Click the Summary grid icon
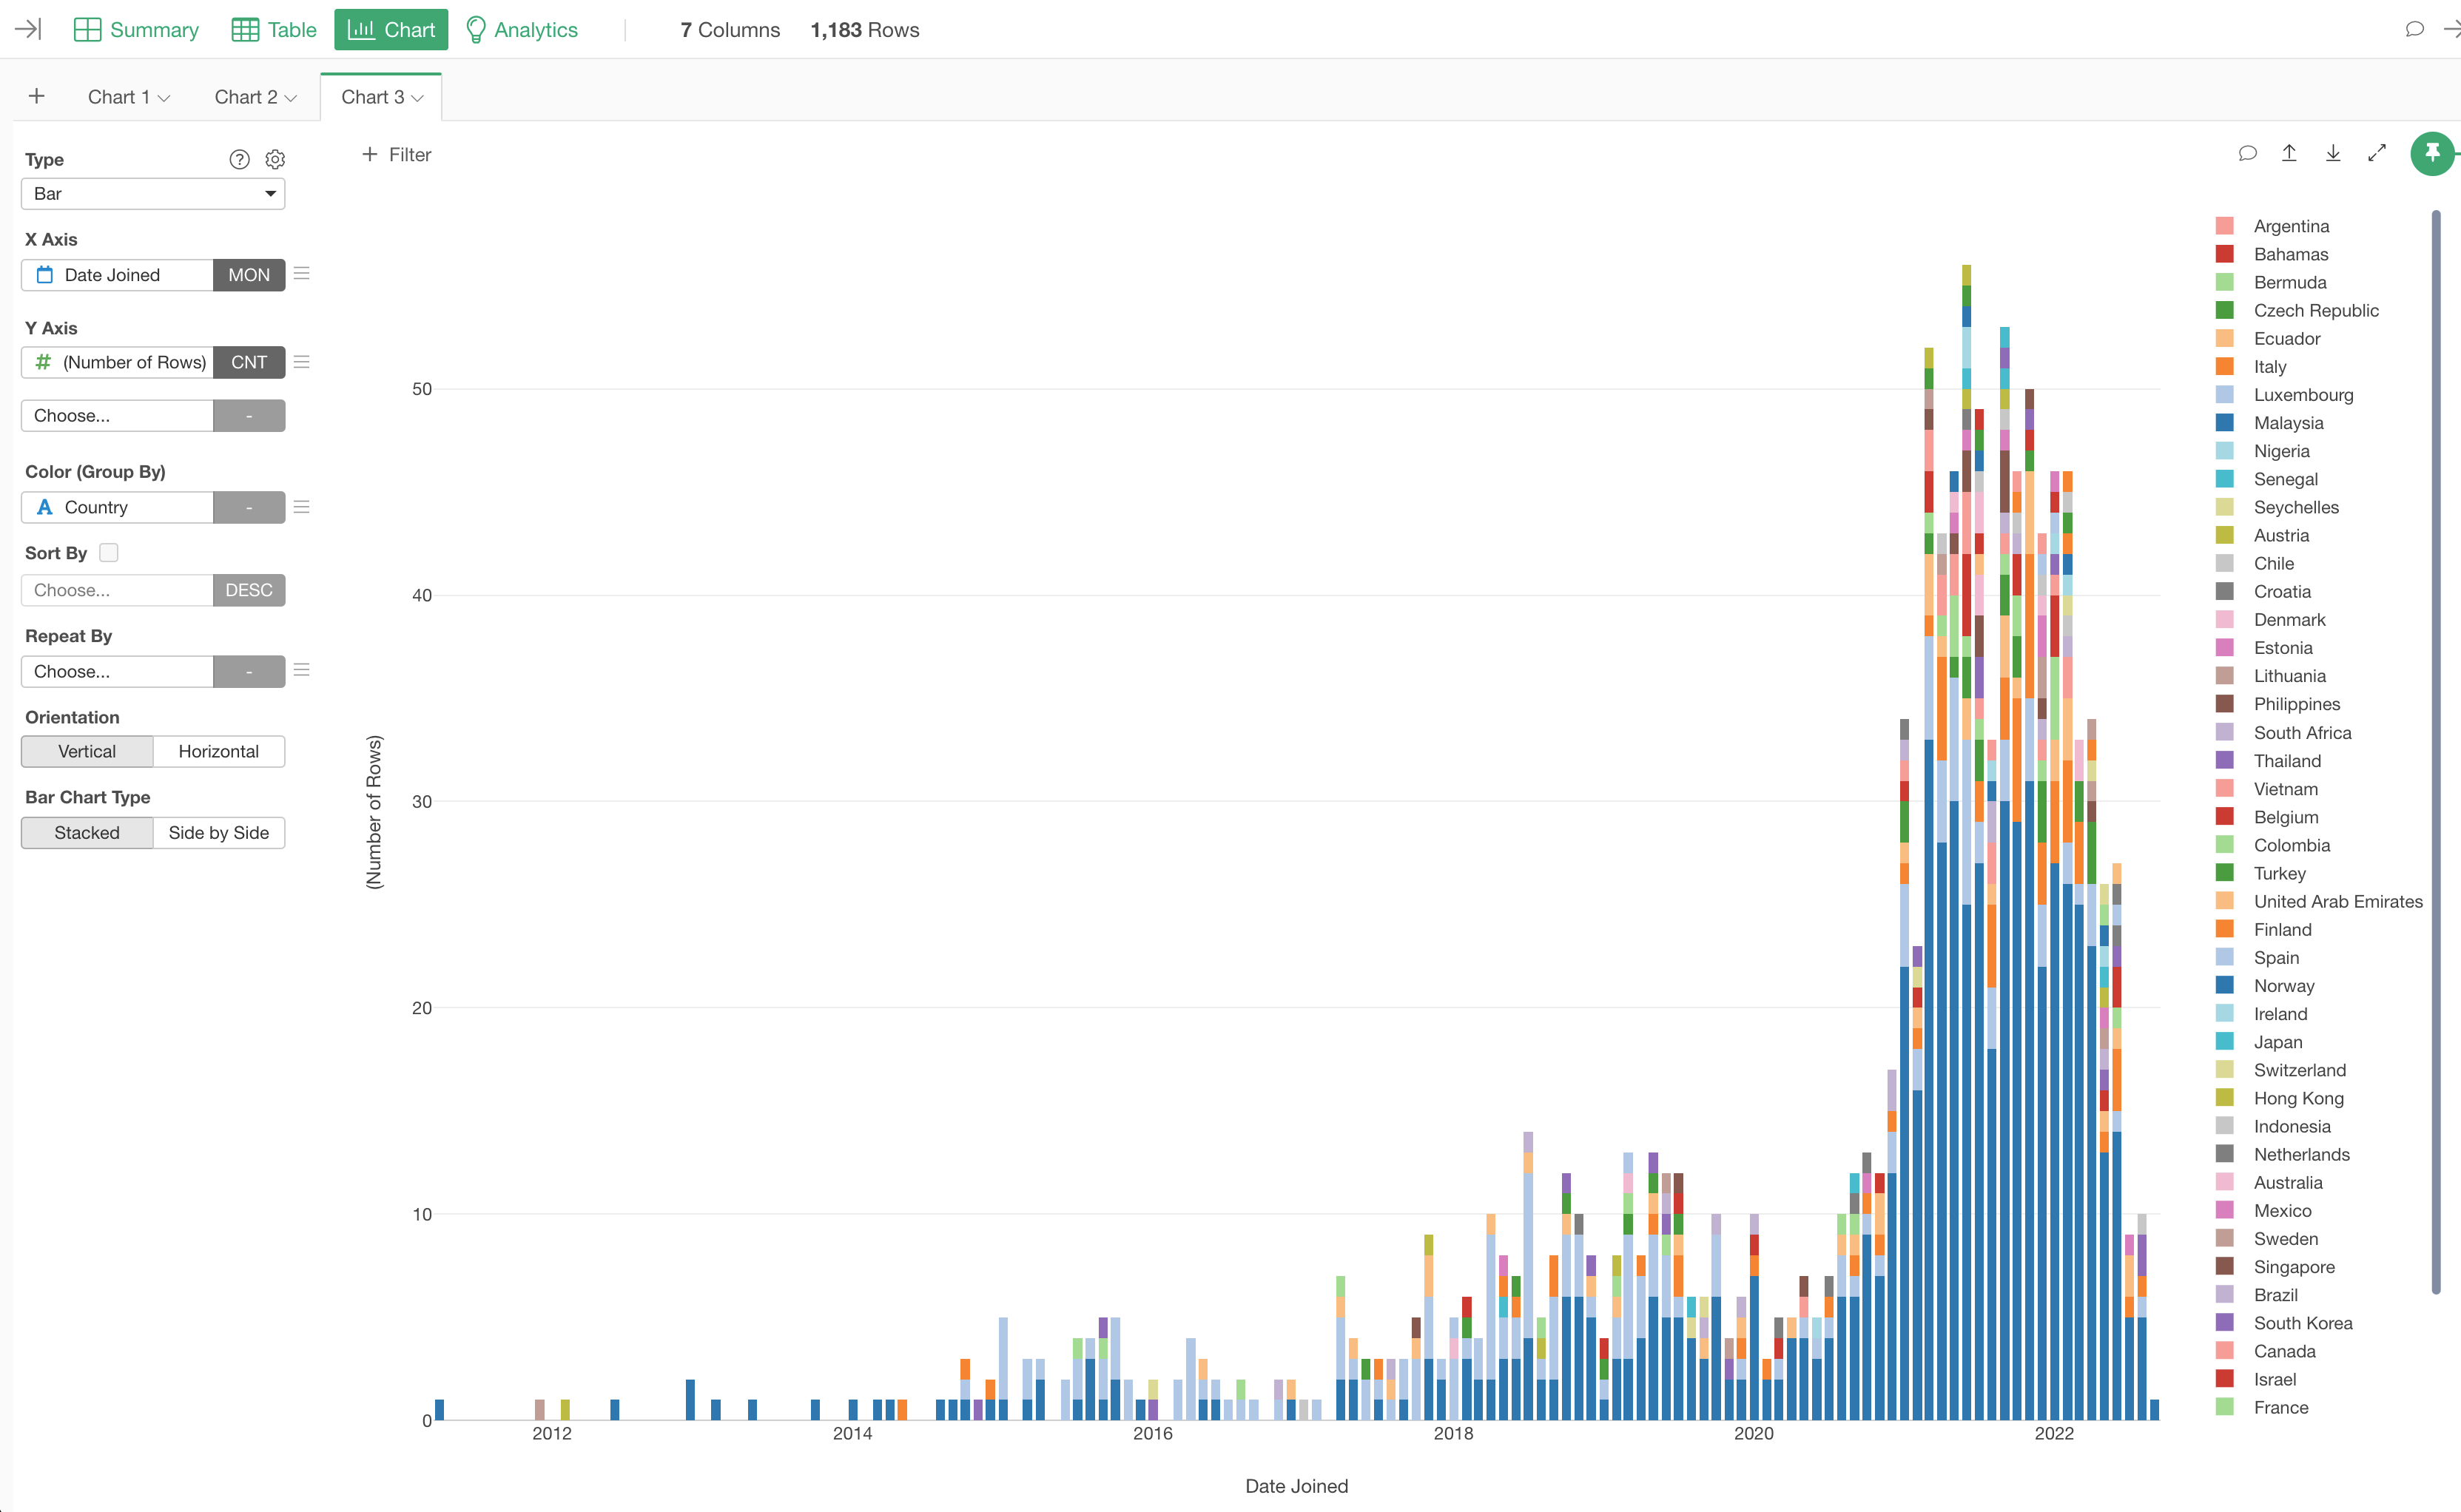 pyautogui.click(x=88, y=30)
